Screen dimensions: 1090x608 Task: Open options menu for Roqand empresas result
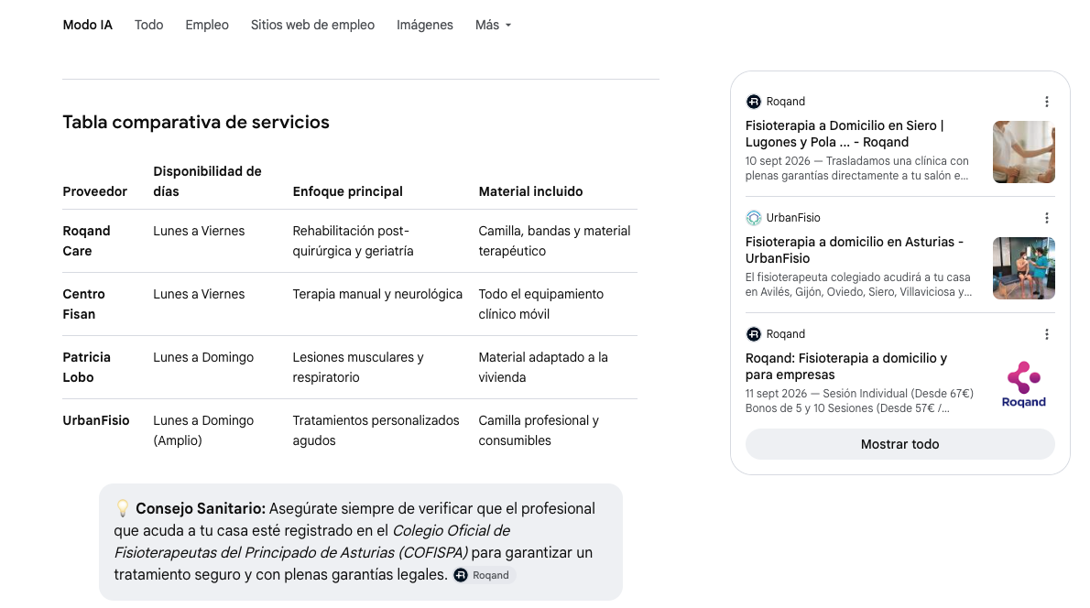pos(1046,334)
